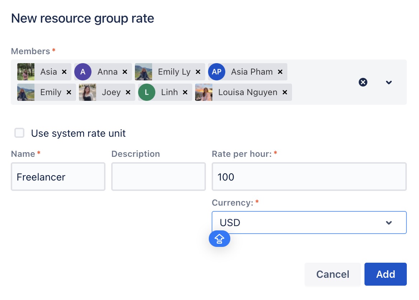Click Add to create the group rate
419x300 pixels.
[x=385, y=274]
